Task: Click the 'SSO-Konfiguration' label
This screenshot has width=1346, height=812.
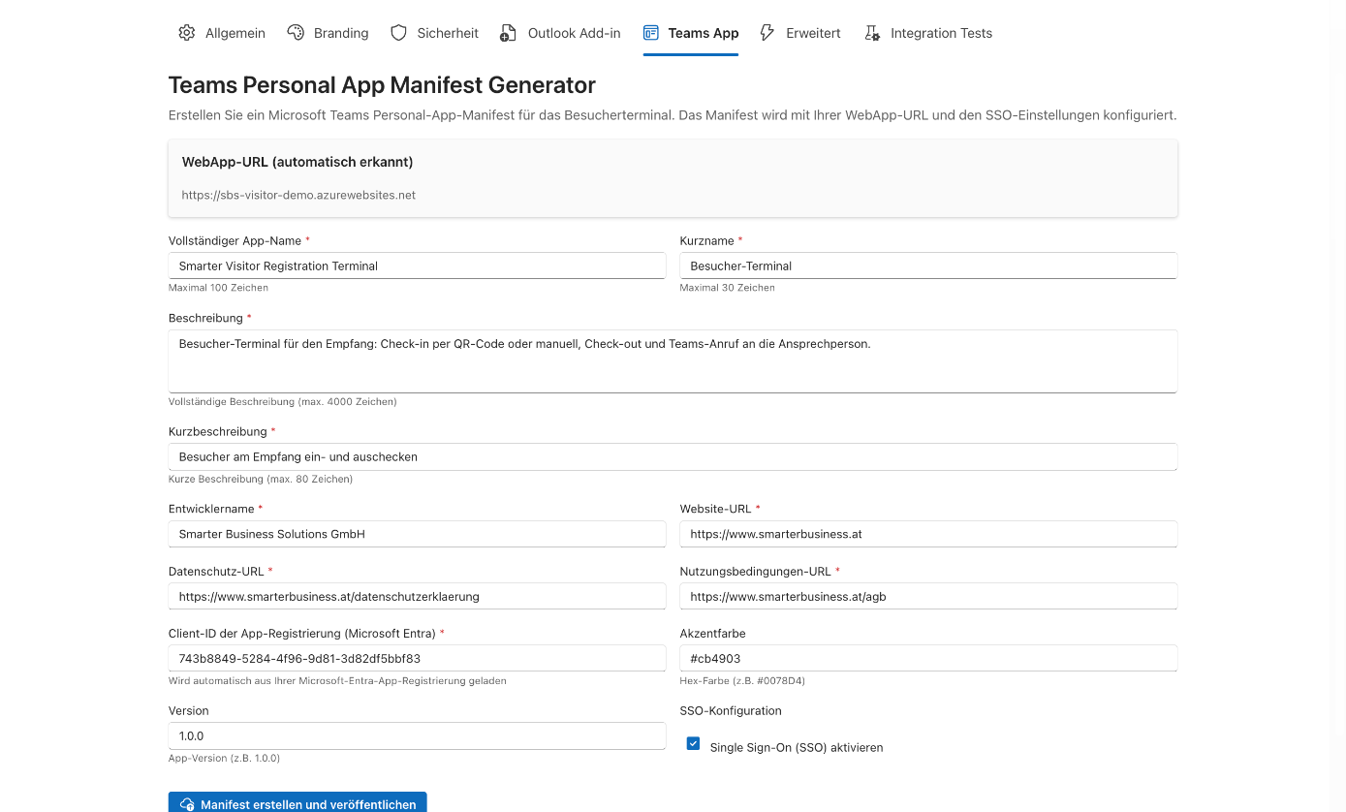Action: point(731,710)
